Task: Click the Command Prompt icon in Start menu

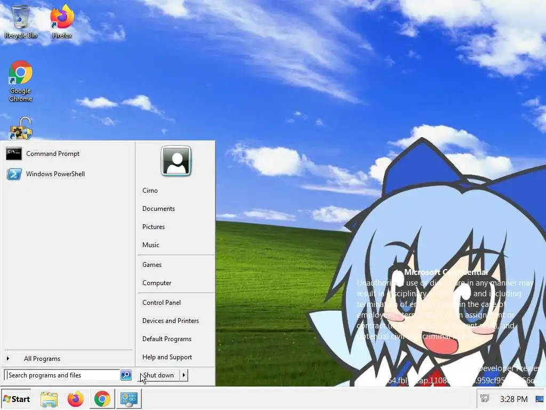Action: click(14, 153)
